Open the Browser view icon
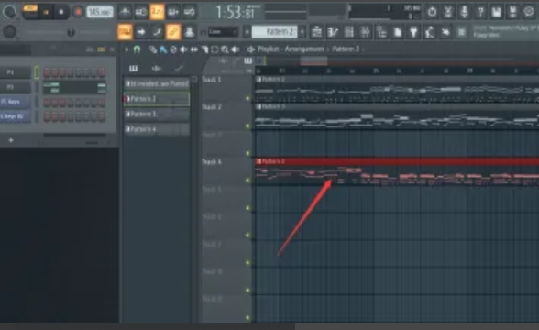Viewport: 539px width, 330px height. [x=381, y=32]
